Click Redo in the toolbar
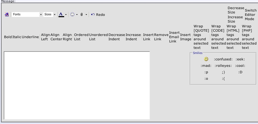The height and width of the screenshot is (124, 258). tap(100, 15)
